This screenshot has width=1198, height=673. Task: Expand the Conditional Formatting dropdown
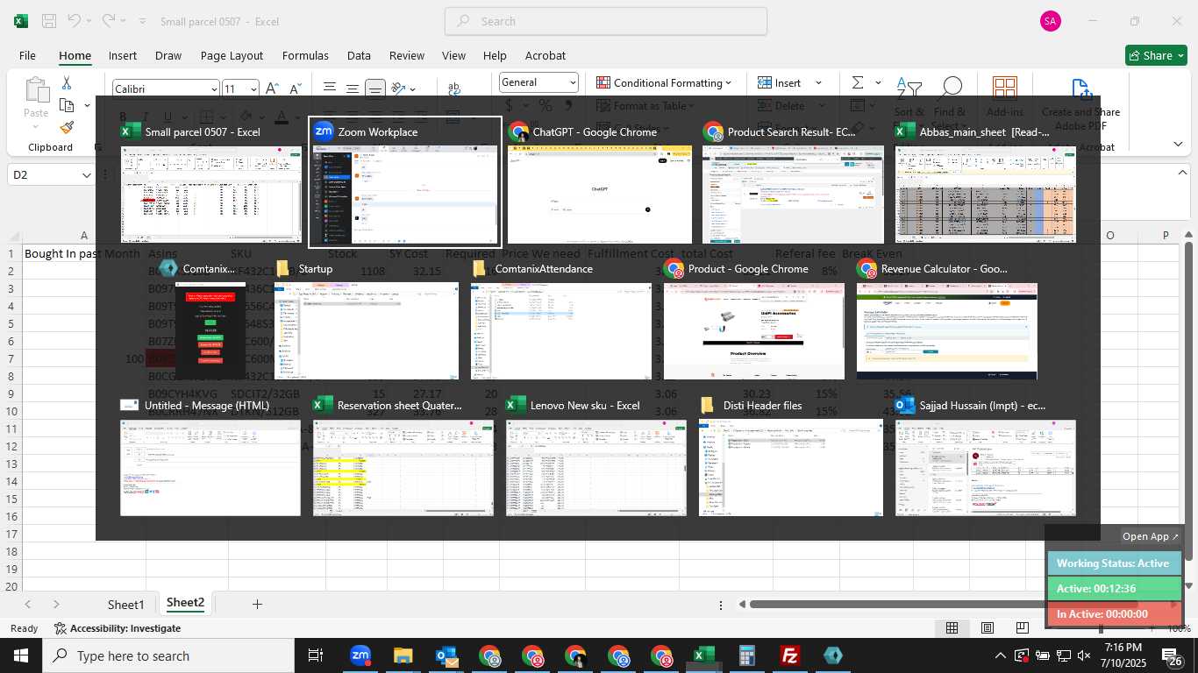point(728,82)
